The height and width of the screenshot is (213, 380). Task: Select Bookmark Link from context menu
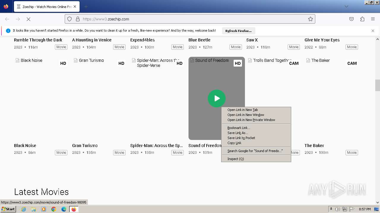(x=256, y=128)
